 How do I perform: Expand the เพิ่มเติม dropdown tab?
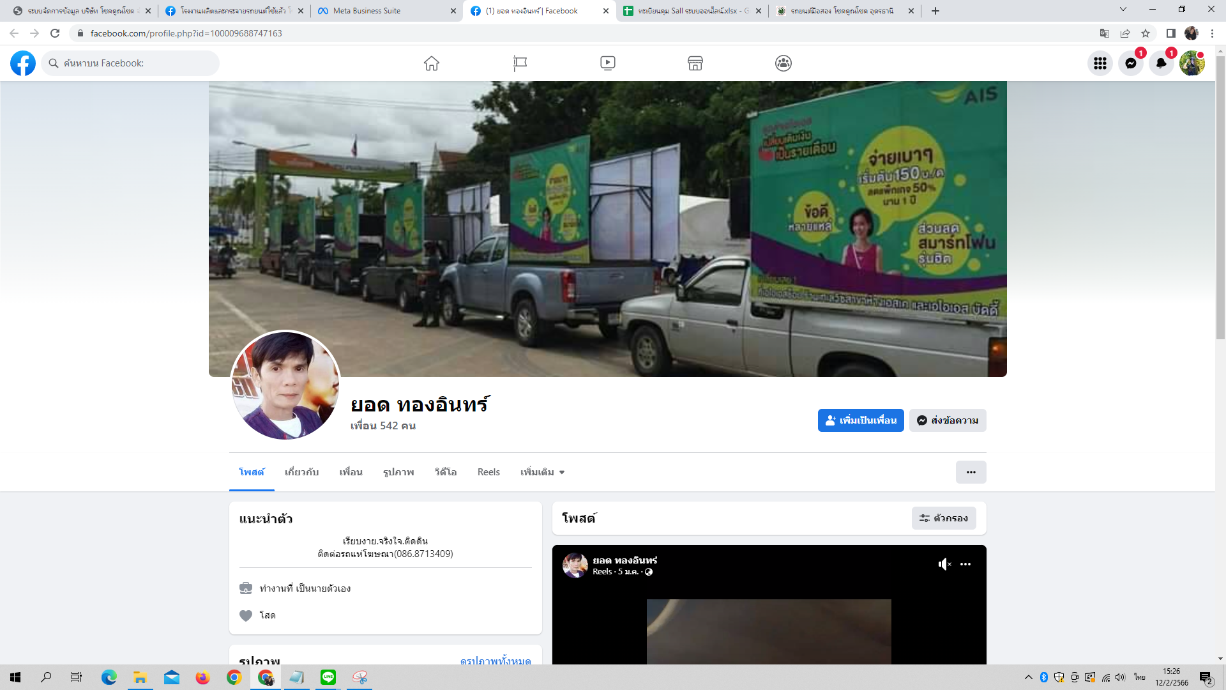[542, 472]
